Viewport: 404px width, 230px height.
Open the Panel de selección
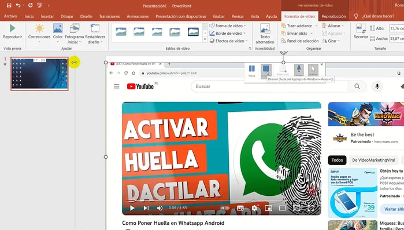300,41
